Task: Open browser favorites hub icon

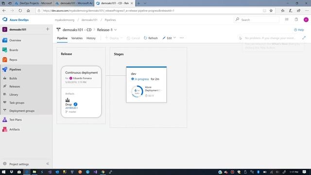Action: coord(283,11)
